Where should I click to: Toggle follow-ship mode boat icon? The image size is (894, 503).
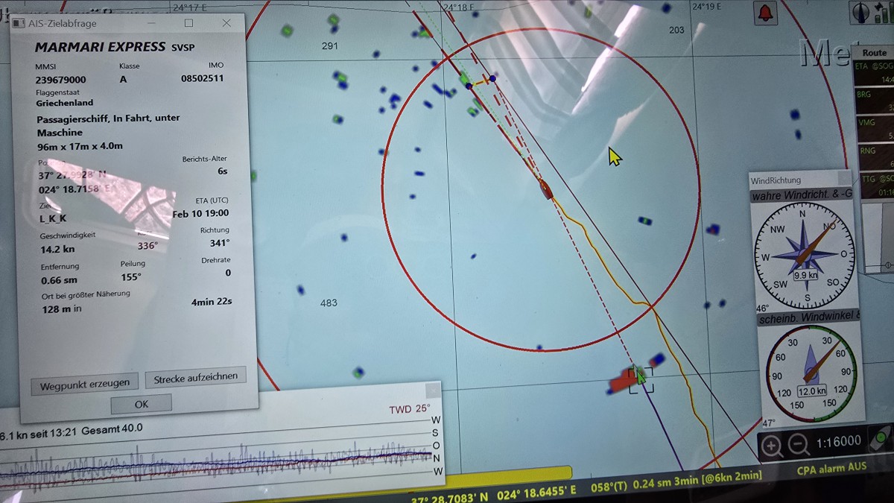[880, 440]
